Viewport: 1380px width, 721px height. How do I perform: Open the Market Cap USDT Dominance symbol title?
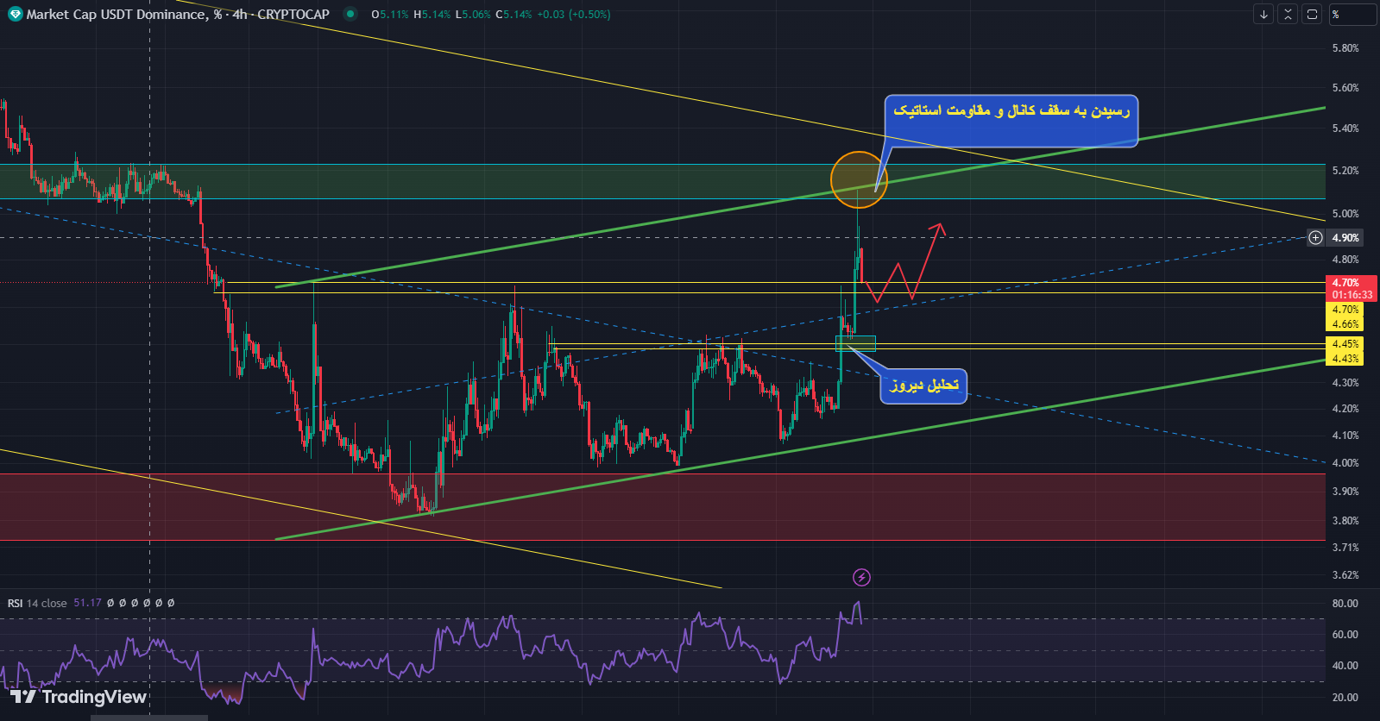point(178,14)
